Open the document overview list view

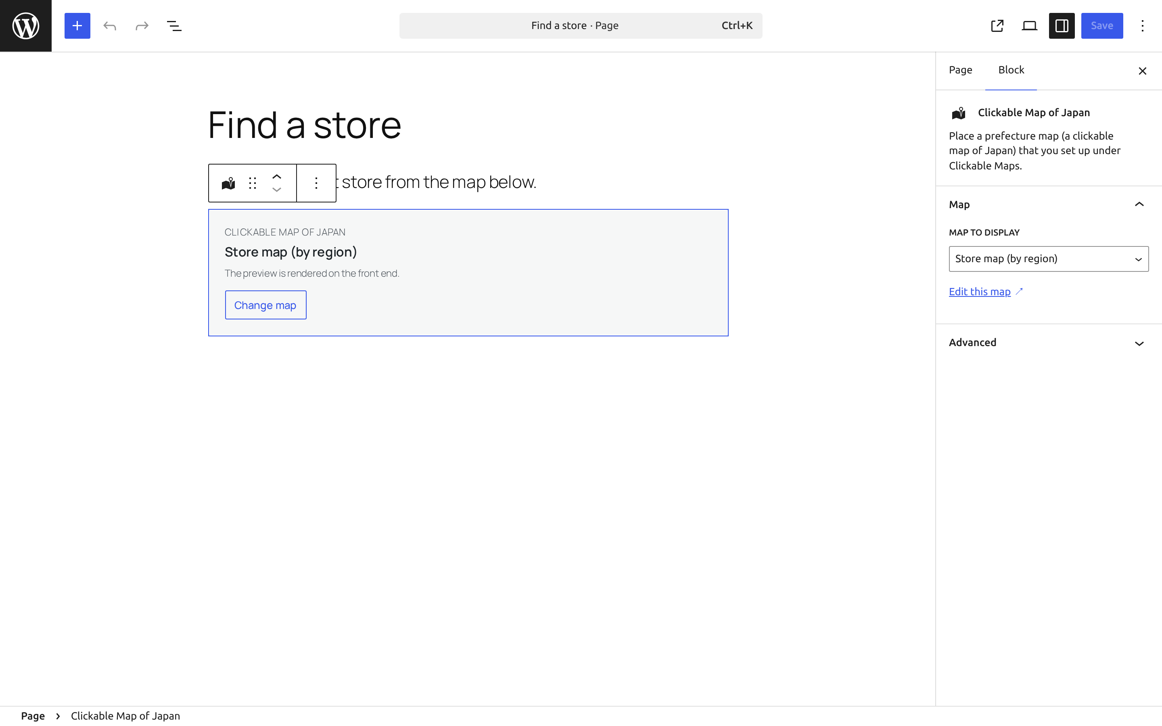click(x=174, y=26)
